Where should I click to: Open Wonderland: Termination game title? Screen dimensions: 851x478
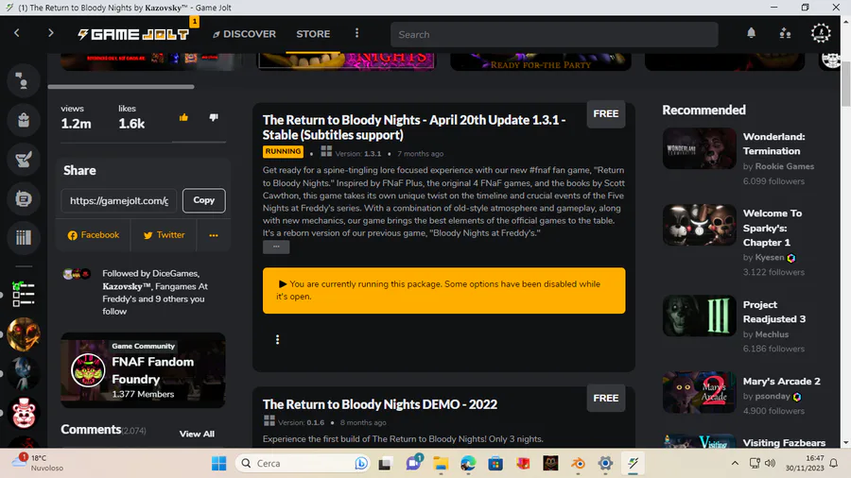click(x=773, y=144)
